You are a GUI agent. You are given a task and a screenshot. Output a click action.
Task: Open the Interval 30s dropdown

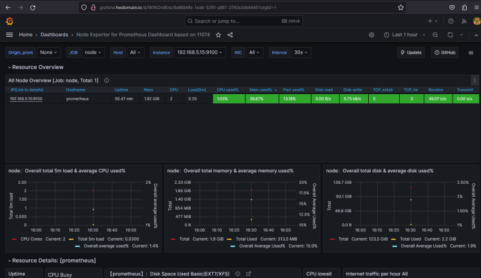click(301, 52)
